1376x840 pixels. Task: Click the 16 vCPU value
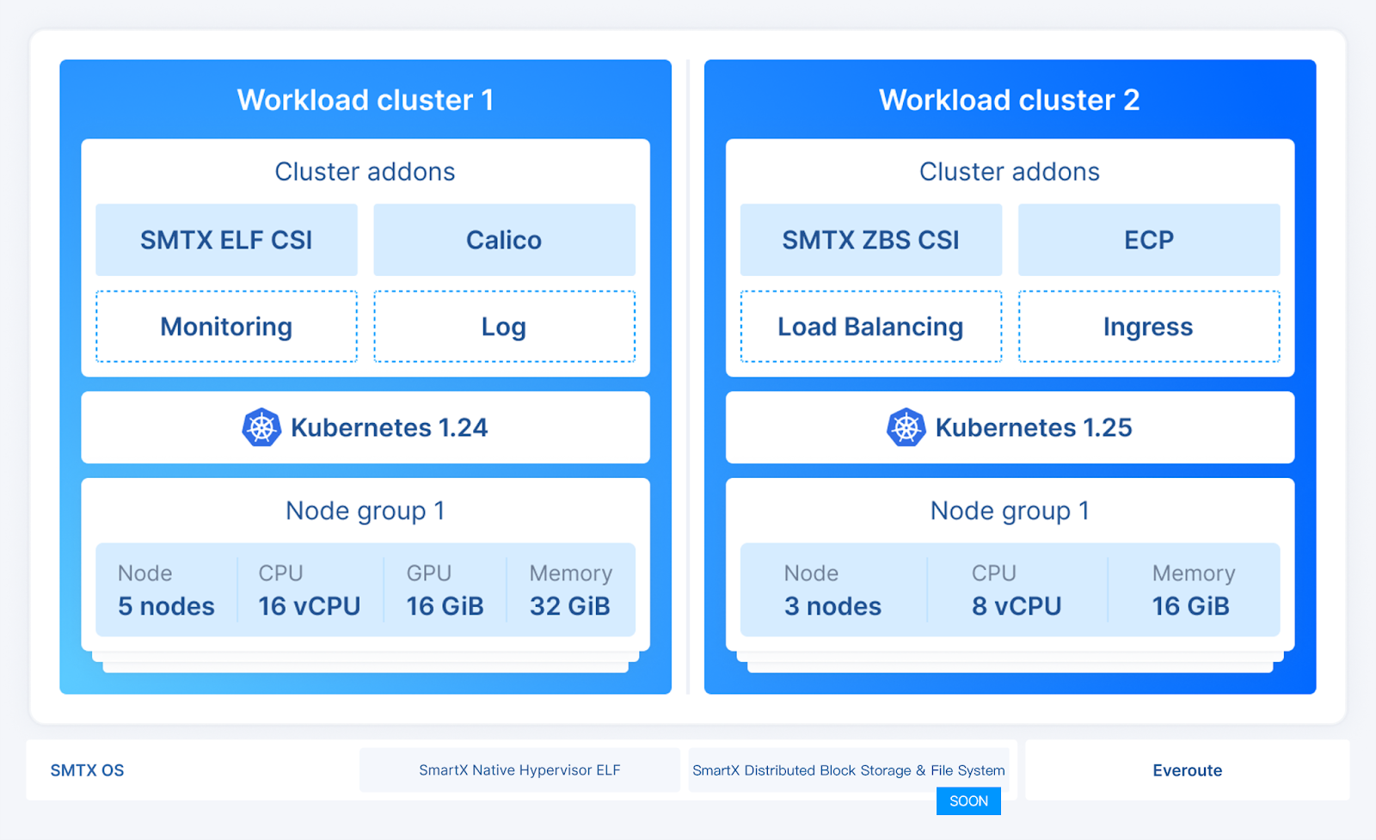click(310, 606)
